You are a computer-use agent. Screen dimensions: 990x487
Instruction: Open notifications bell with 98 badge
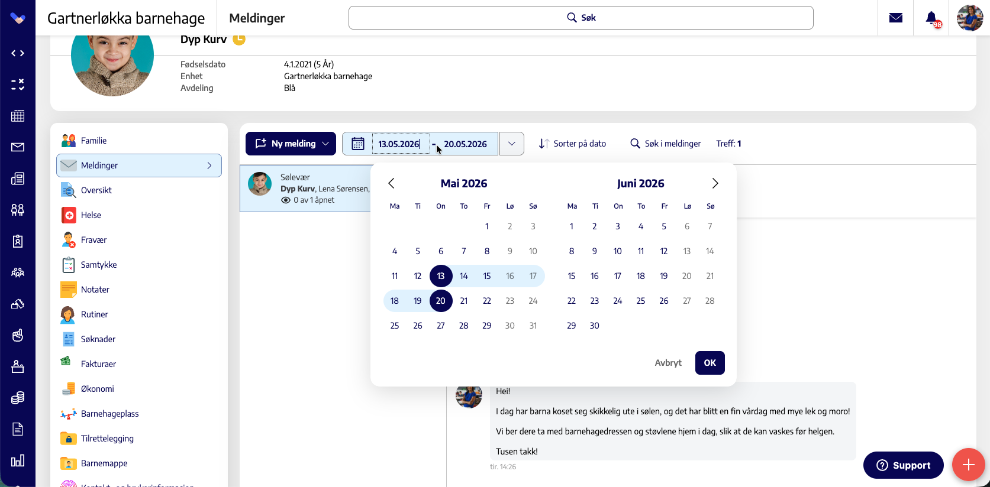pyautogui.click(x=932, y=18)
